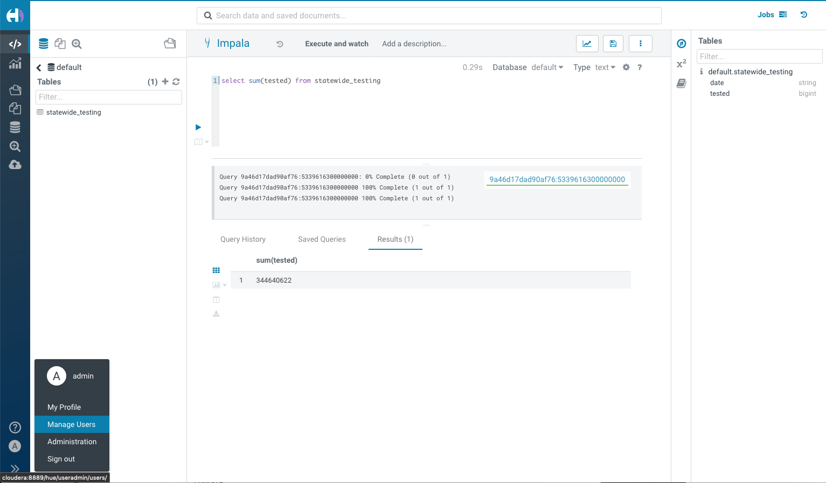Open the Type text dropdown

pyautogui.click(x=605, y=67)
